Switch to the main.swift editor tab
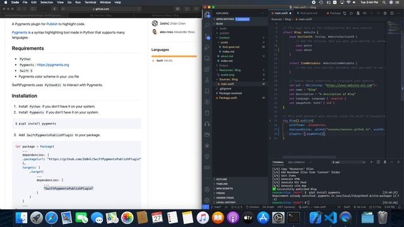Viewport: 404px width, 227px height. click(281, 13)
